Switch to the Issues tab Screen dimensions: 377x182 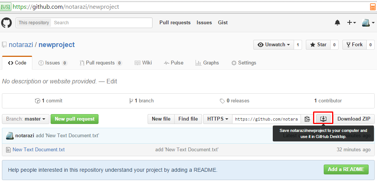52,63
